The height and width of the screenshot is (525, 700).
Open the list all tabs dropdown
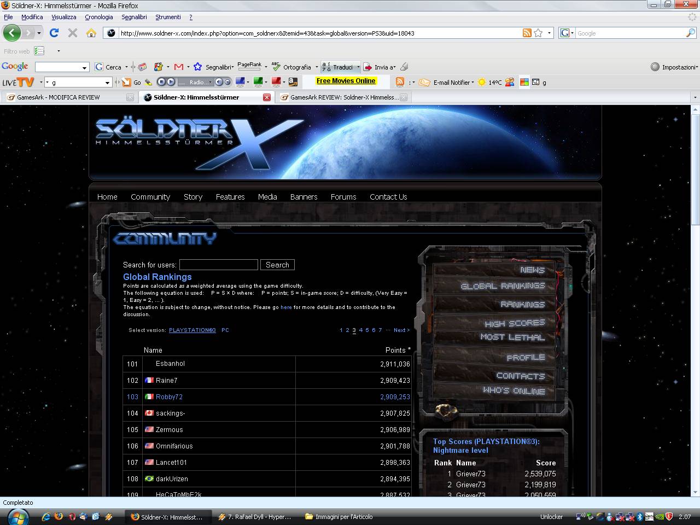pos(695,97)
